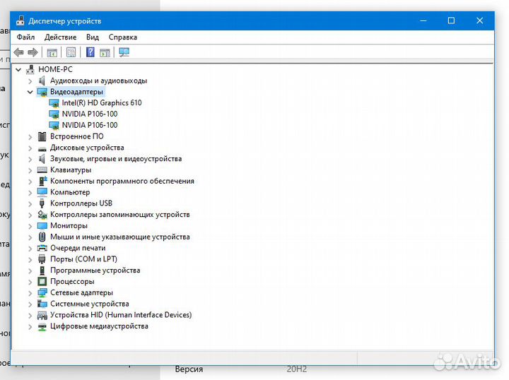Viewport: 509px width, 380px height.
Task: Minimize the Диспетчер устройств window
Action: [x=423, y=20]
